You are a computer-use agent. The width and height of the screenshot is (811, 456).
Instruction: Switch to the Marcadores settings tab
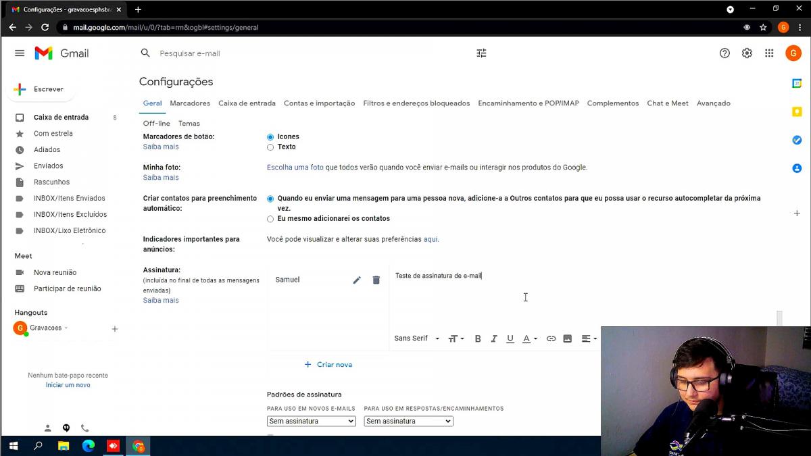click(x=190, y=103)
